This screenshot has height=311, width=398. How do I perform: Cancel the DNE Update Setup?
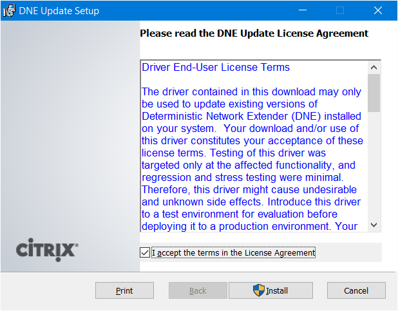pos(356,290)
